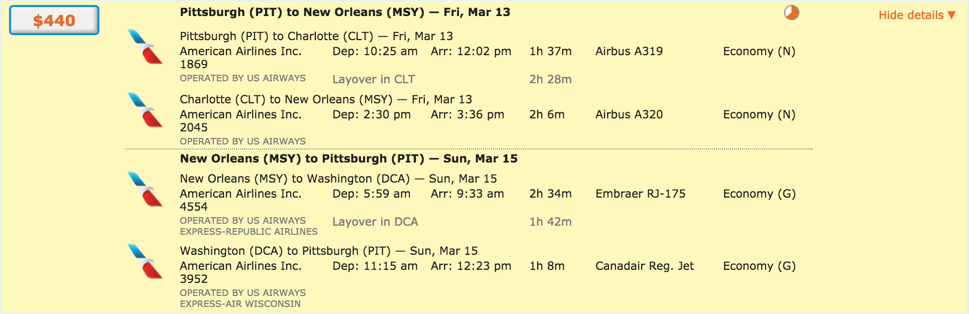Click Airbus A319 aircraft label
The width and height of the screenshot is (969, 314).
(629, 51)
